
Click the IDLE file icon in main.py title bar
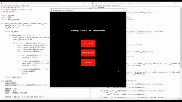tap(1, 3)
